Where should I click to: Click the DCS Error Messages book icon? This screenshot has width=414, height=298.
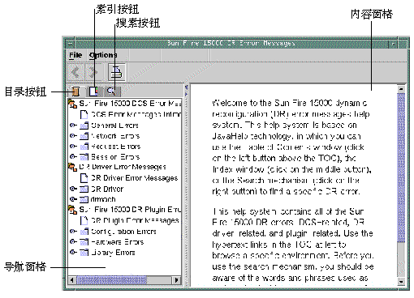coord(72,104)
